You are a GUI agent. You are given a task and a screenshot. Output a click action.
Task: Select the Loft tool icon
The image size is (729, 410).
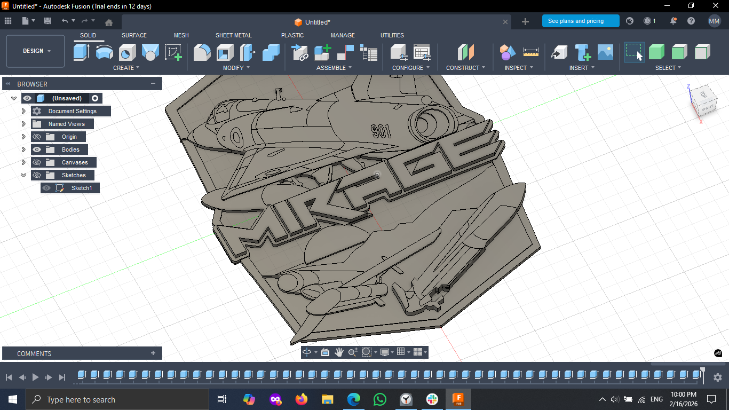coord(150,52)
